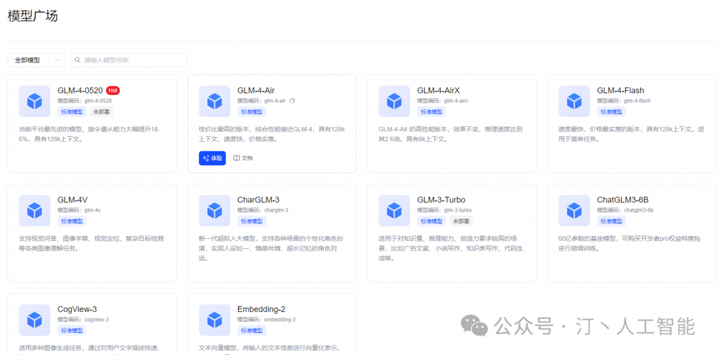Click the search magnifier icon
Screen dimensions: 718x355
[x=78, y=60]
